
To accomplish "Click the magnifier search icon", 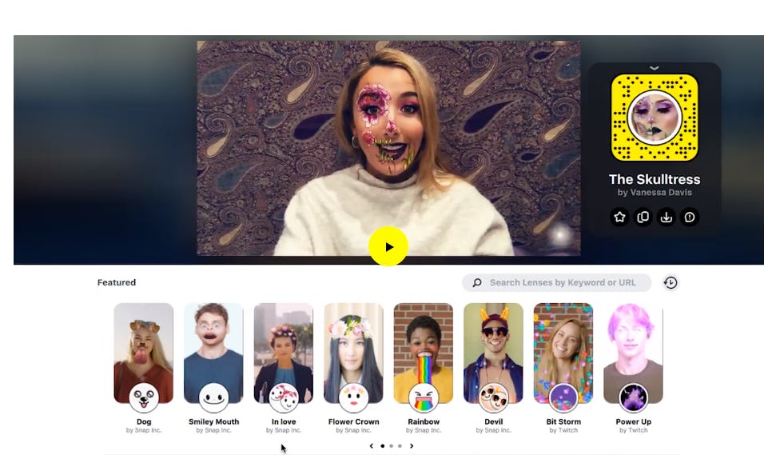I will pyautogui.click(x=476, y=282).
